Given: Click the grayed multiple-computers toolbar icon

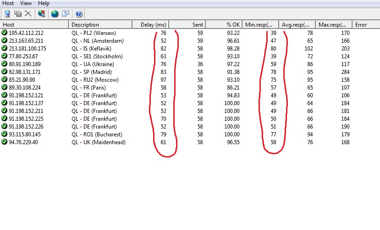Looking at the screenshot, I should pyautogui.click(x=18, y=14).
